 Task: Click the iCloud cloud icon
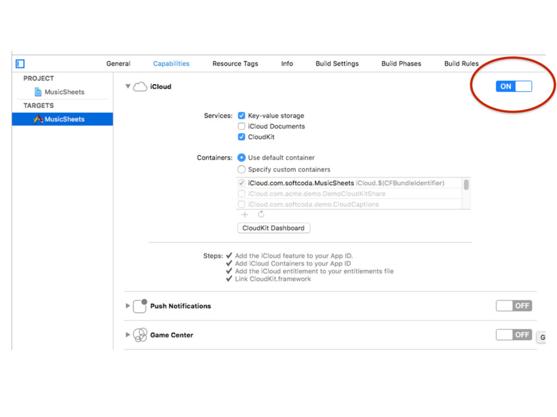pyautogui.click(x=140, y=86)
